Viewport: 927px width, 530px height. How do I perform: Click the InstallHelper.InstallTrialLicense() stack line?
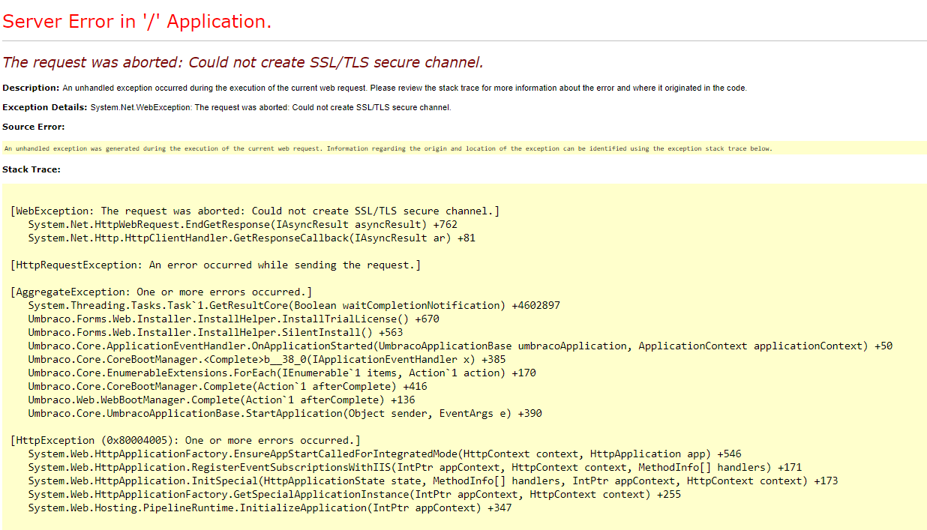point(234,319)
